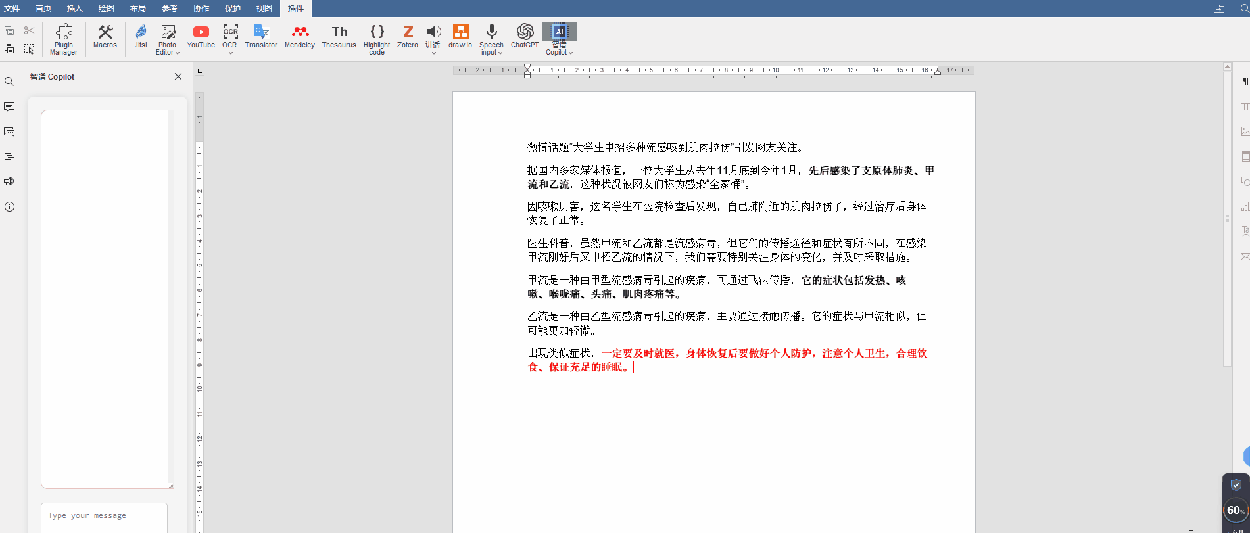This screenshot has width=1250, height=533.
Task: Open the Plugin Manager
Action: click(x=64, y=39)
